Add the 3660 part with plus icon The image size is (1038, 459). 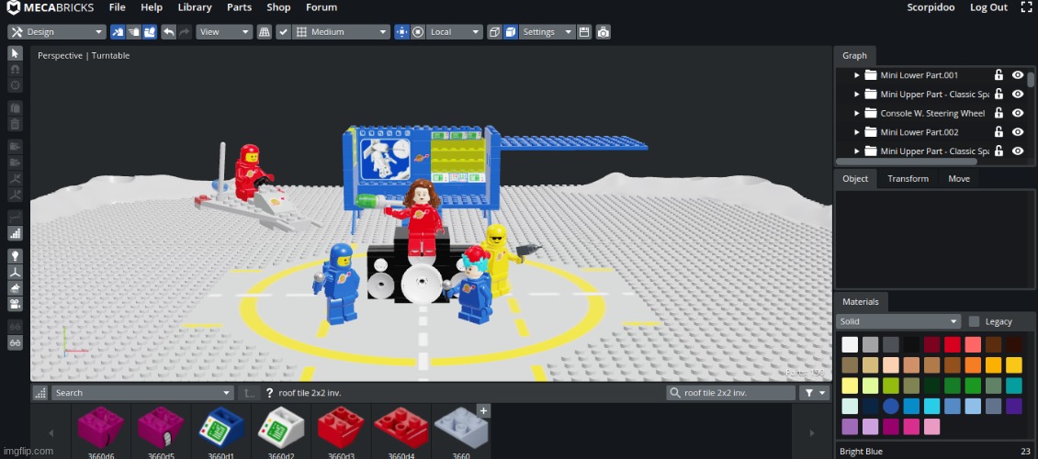click(x=483, y=410)
